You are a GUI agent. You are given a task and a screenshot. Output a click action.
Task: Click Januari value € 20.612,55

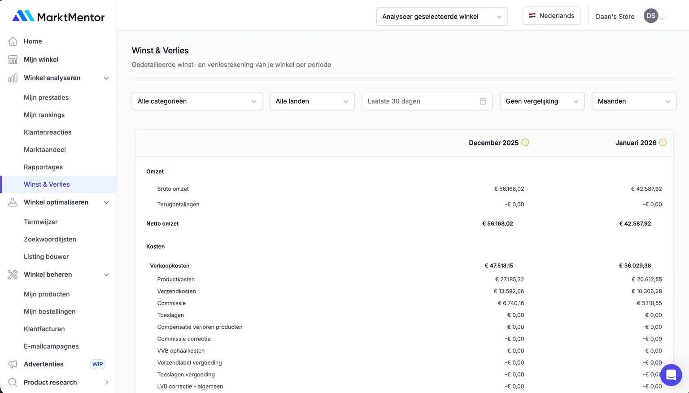point(647,279)
